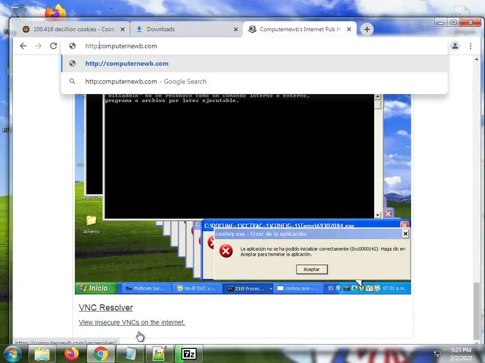Viewport: 485px width, 363px height.
Task: Open the 7-Zip taskbar icon
Action: [x=189, y=354]
